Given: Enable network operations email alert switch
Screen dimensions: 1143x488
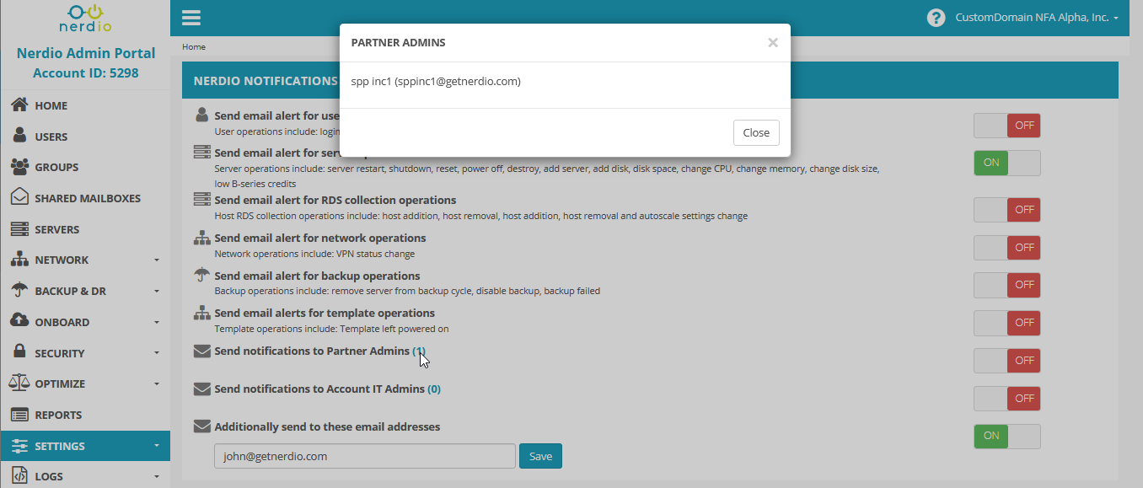Looking at the screenshot, I should (1007, 248).
